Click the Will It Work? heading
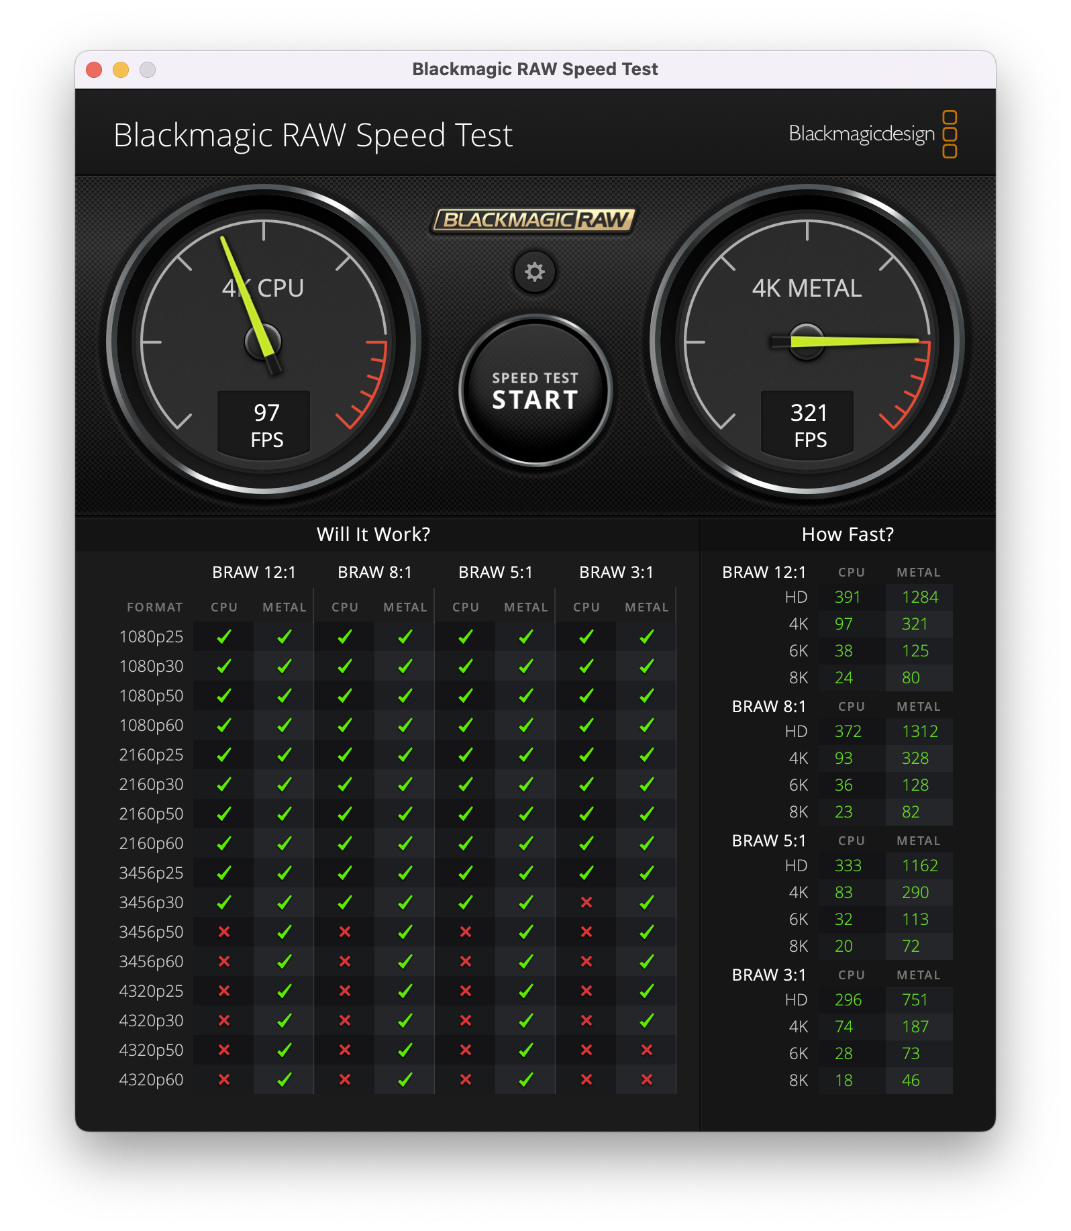The width and height of the screenshot is (1071, 1231). pyautogui.click(x=373, y=534)
